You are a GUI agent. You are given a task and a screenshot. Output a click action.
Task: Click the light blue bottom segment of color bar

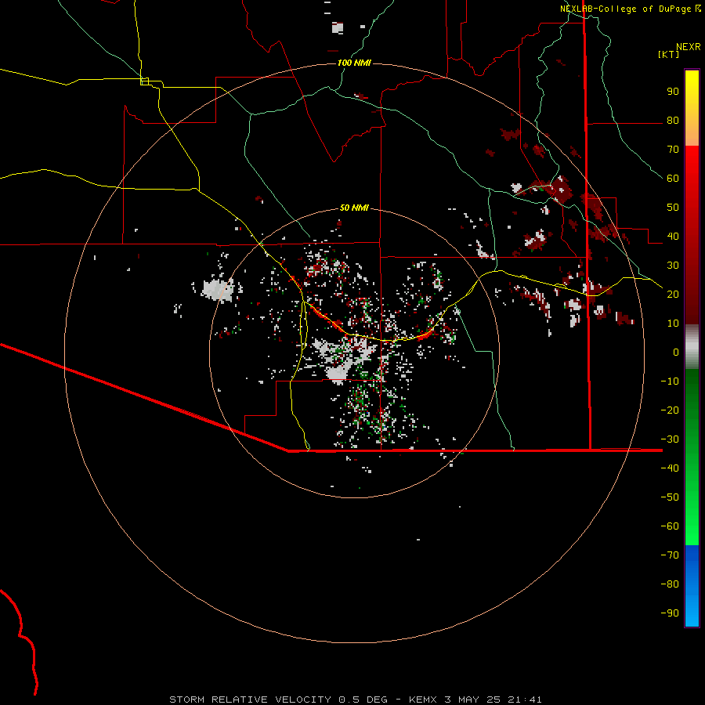tap(692, 609)
